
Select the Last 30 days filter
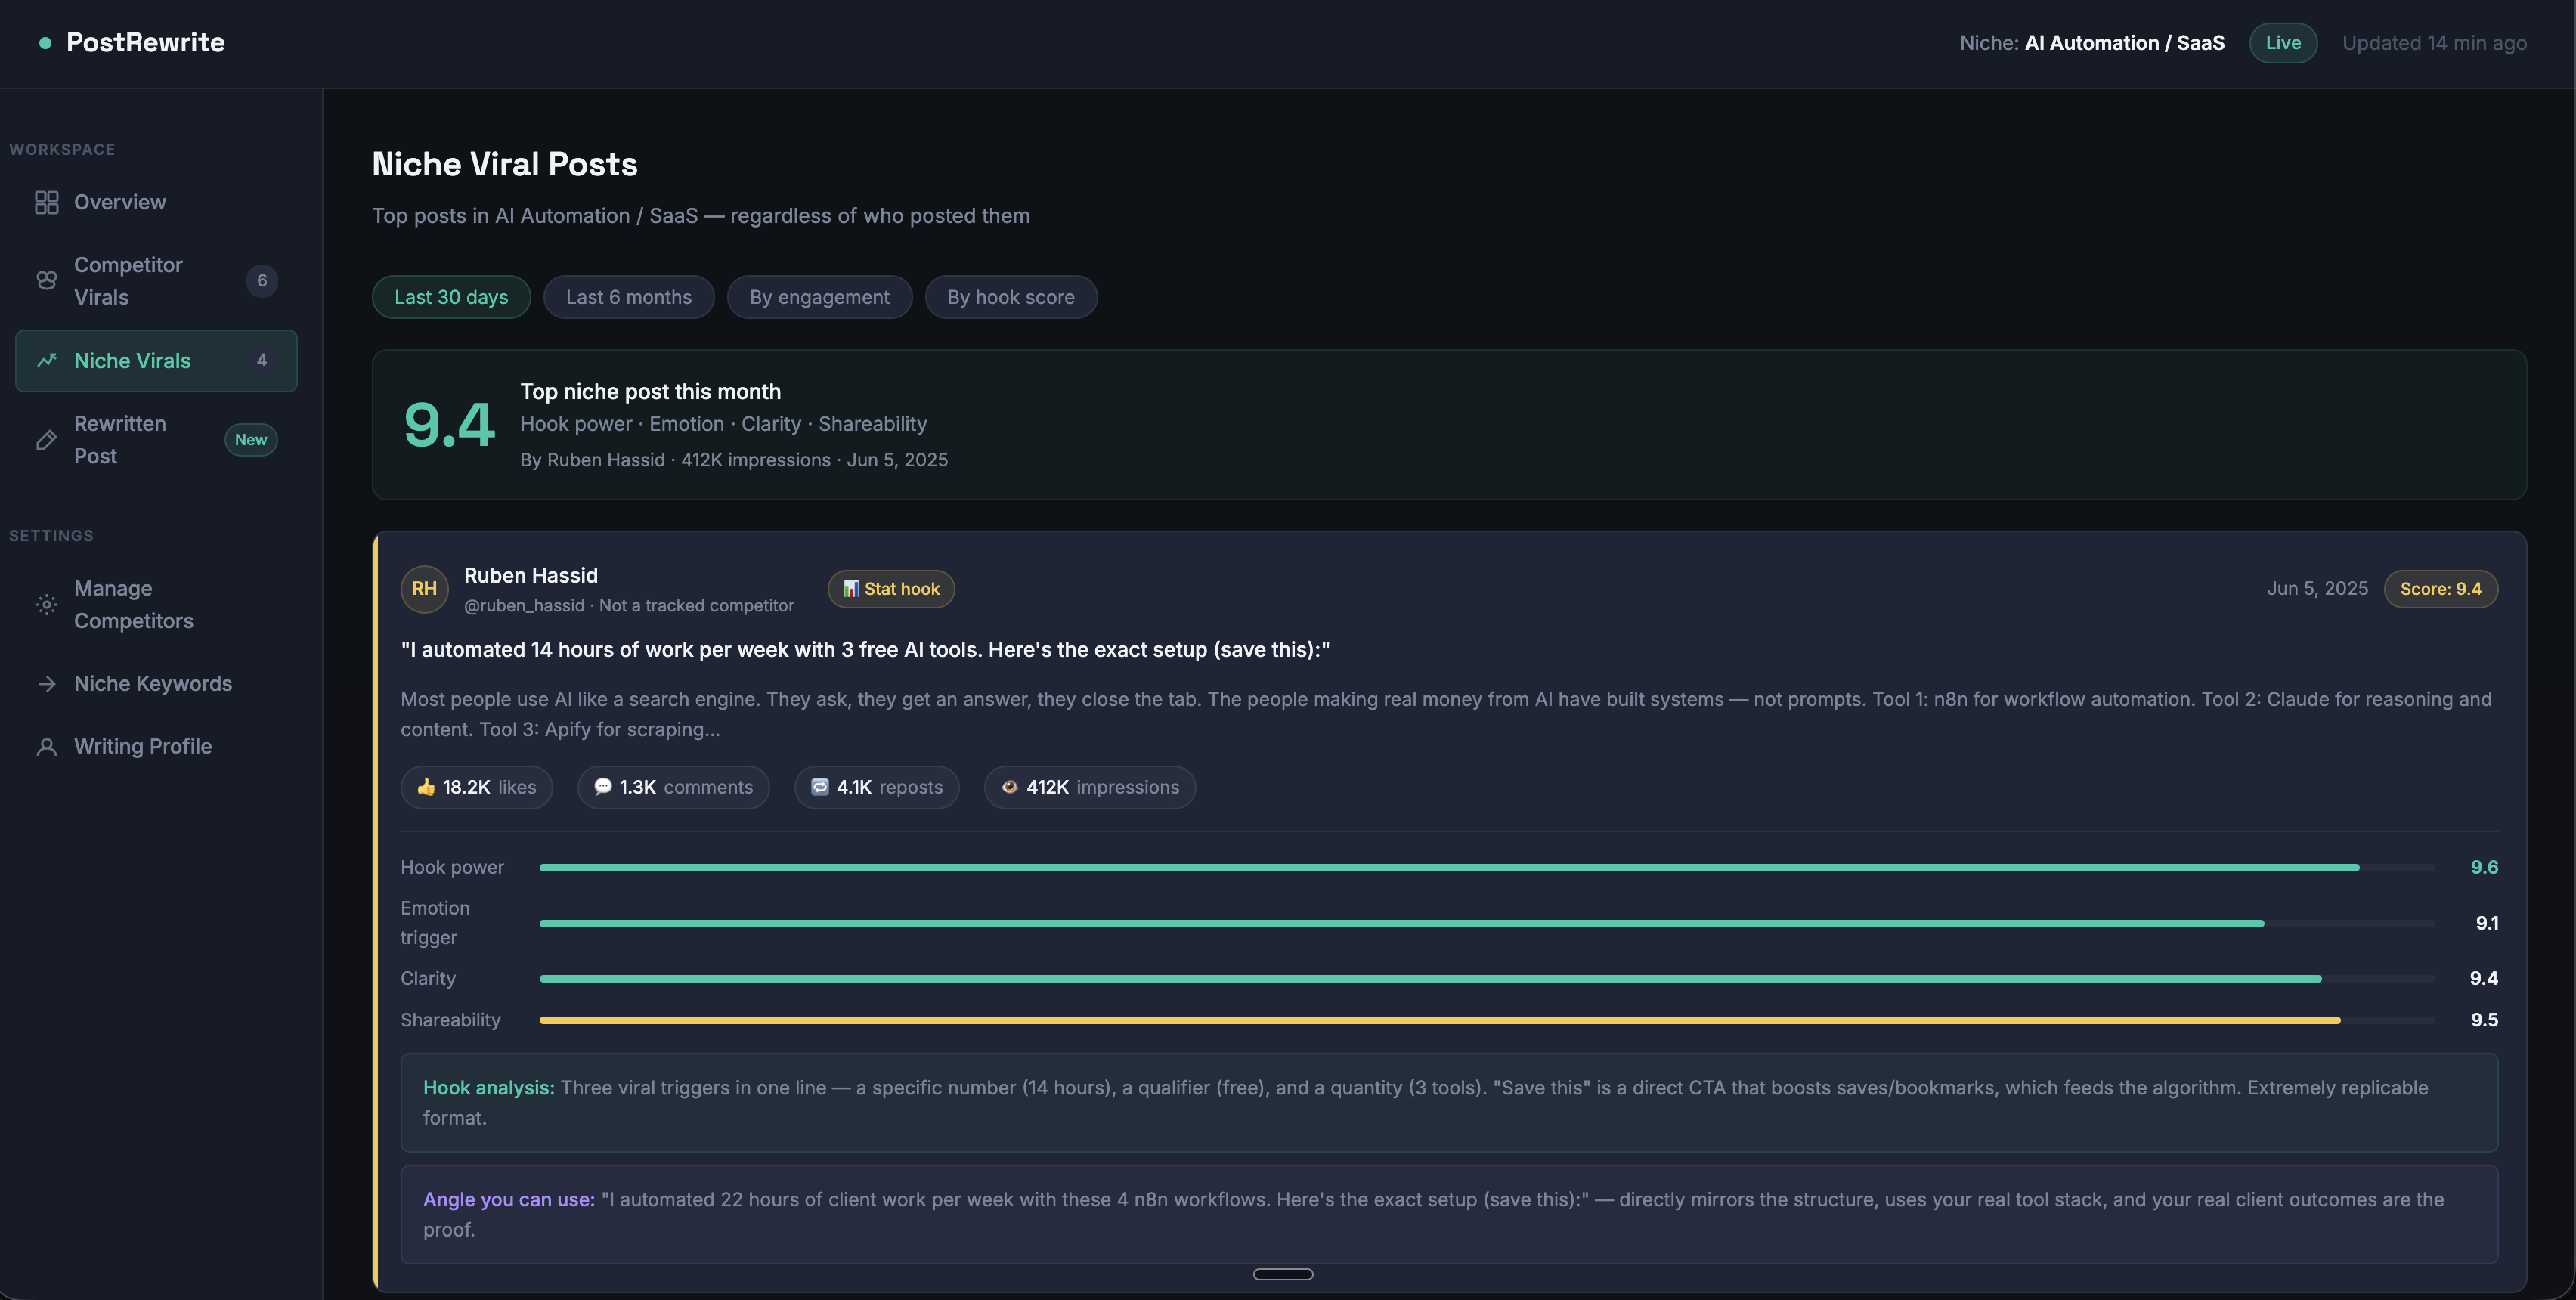coord(451,297)
